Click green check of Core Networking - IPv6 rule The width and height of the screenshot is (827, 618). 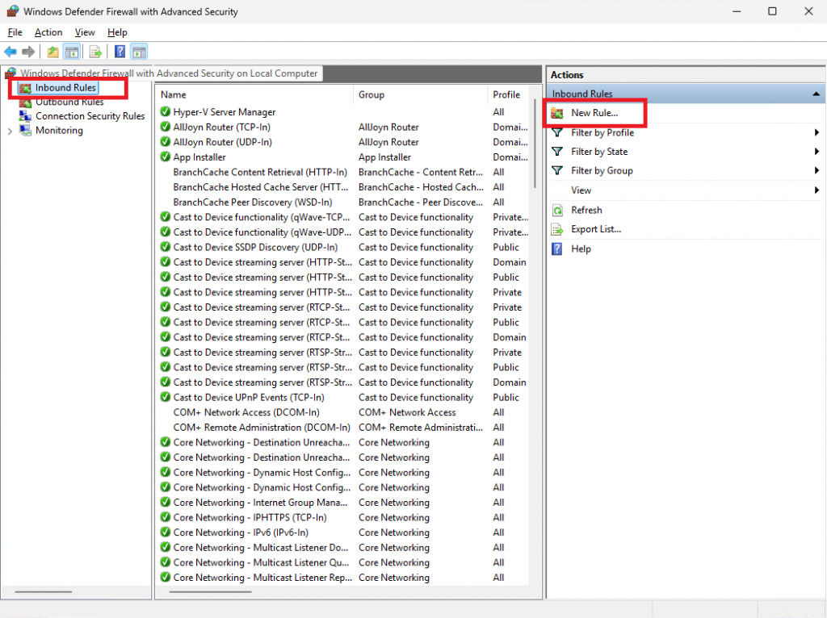pyautogui.click(x=165, y=532)
